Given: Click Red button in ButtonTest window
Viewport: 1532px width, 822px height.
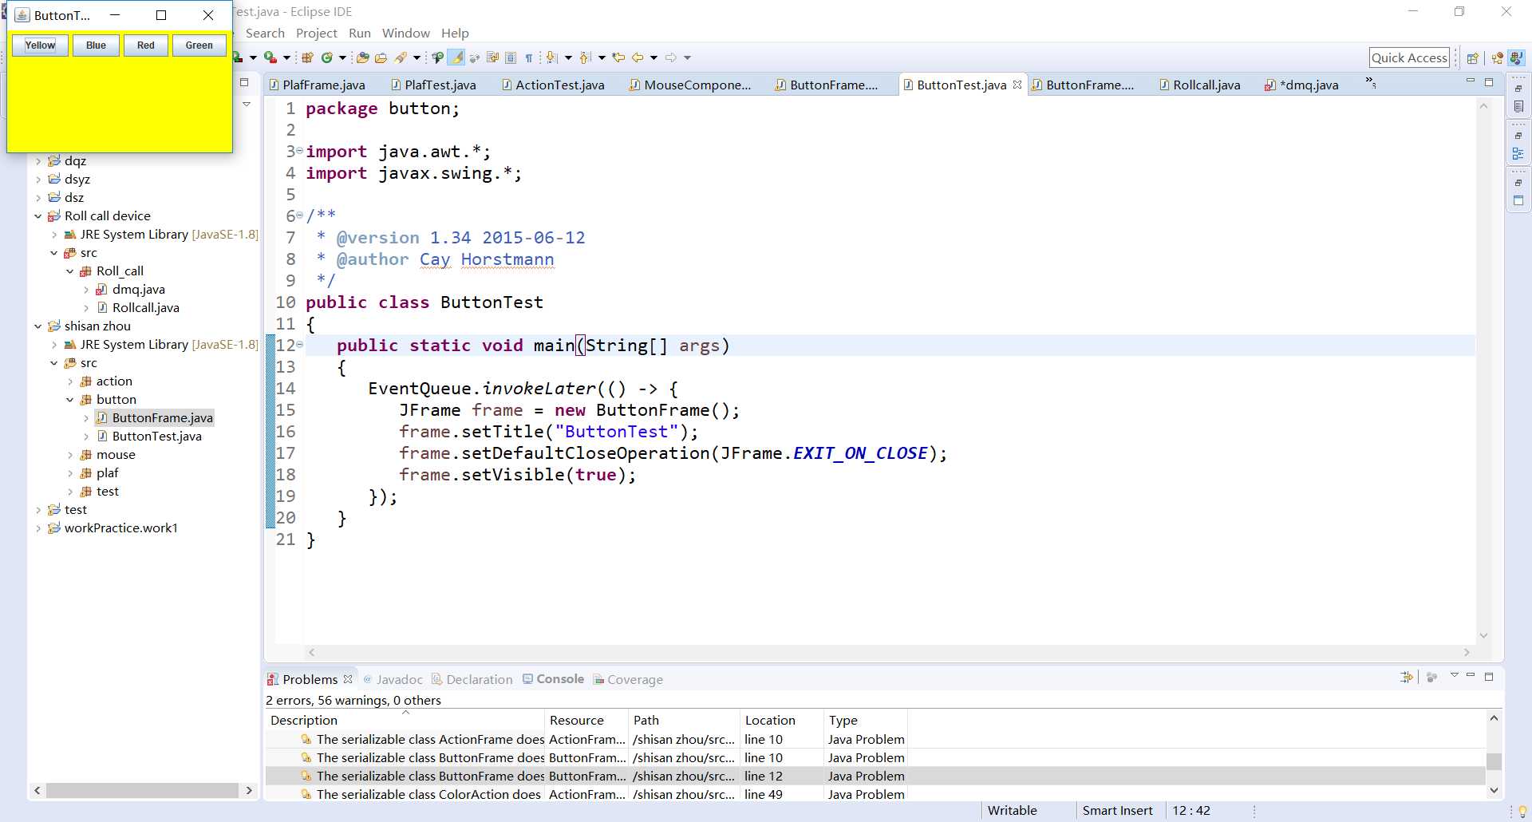Looking at the screenshot, I should (x=146, y=45).
